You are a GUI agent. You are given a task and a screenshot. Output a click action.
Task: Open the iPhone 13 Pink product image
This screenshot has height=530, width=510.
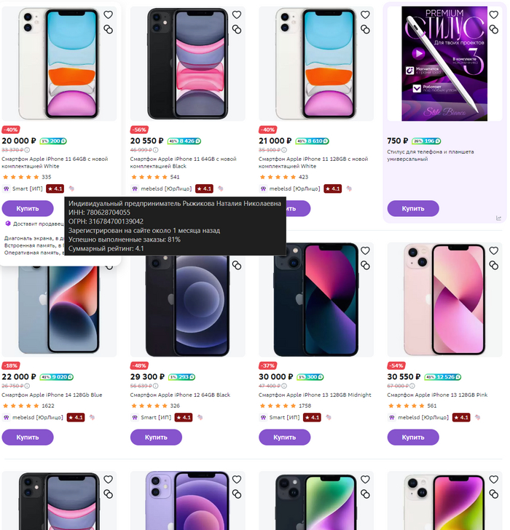[x=444, y=299]
